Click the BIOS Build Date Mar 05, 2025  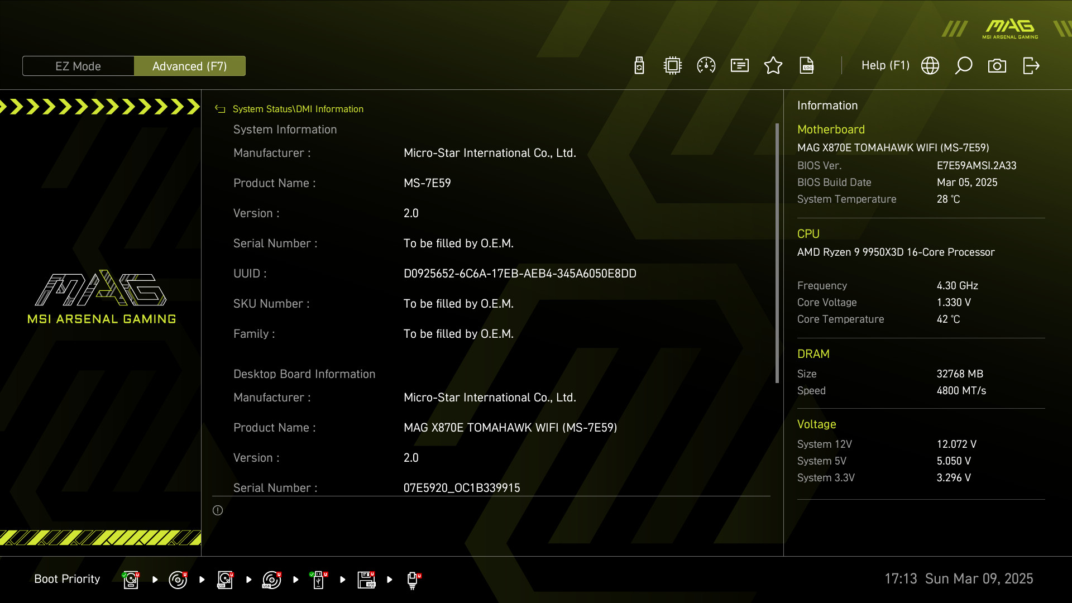point(967,183)
